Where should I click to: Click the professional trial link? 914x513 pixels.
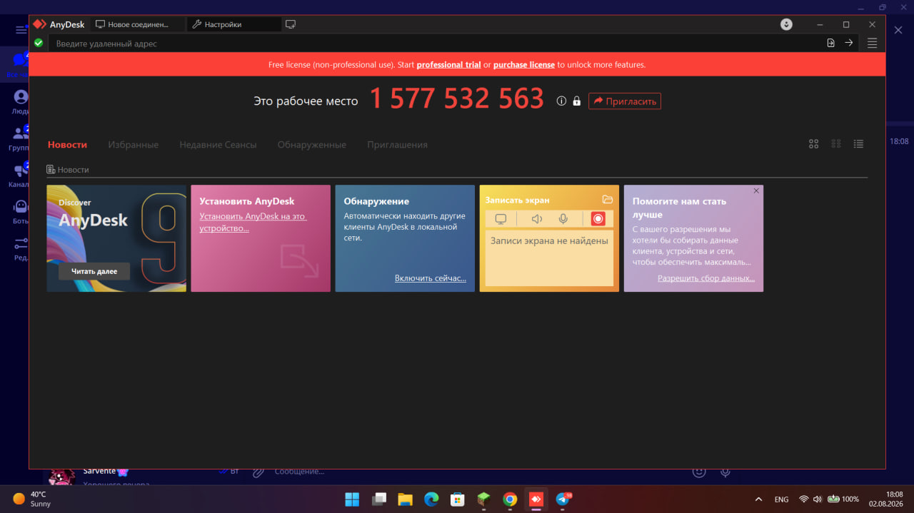click(x=448, y=64)
